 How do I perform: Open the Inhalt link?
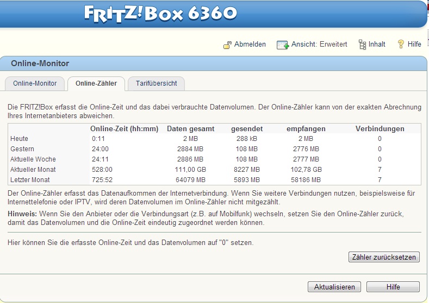pyautogui.click(x=377, y=44)
